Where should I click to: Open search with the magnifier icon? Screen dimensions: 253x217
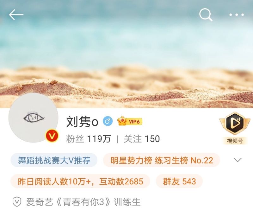(206, 15)
